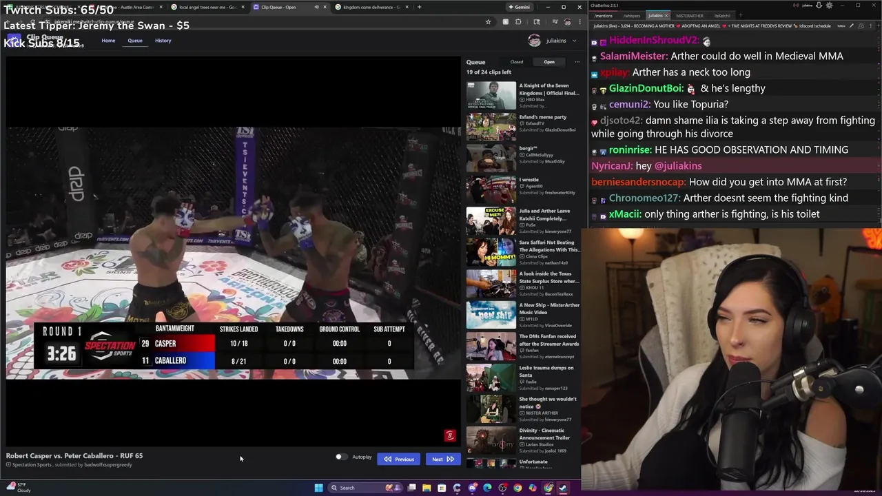Open Copilot from the taskbar
This screenshot has width=882, height=496.
coord(533,488)
